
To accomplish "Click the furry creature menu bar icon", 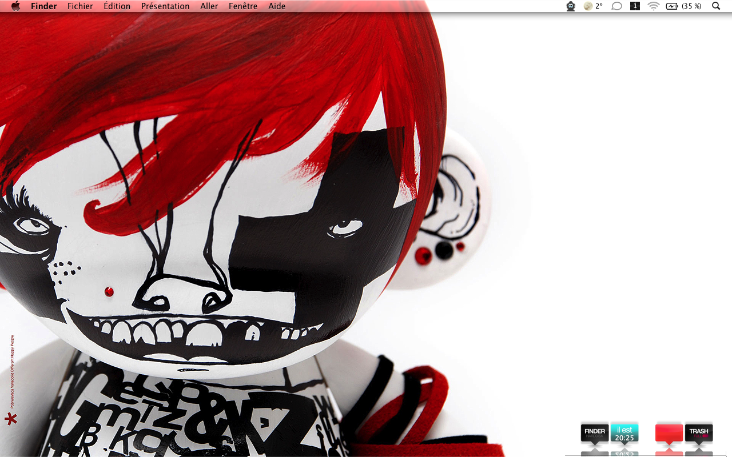I will 570,6.
